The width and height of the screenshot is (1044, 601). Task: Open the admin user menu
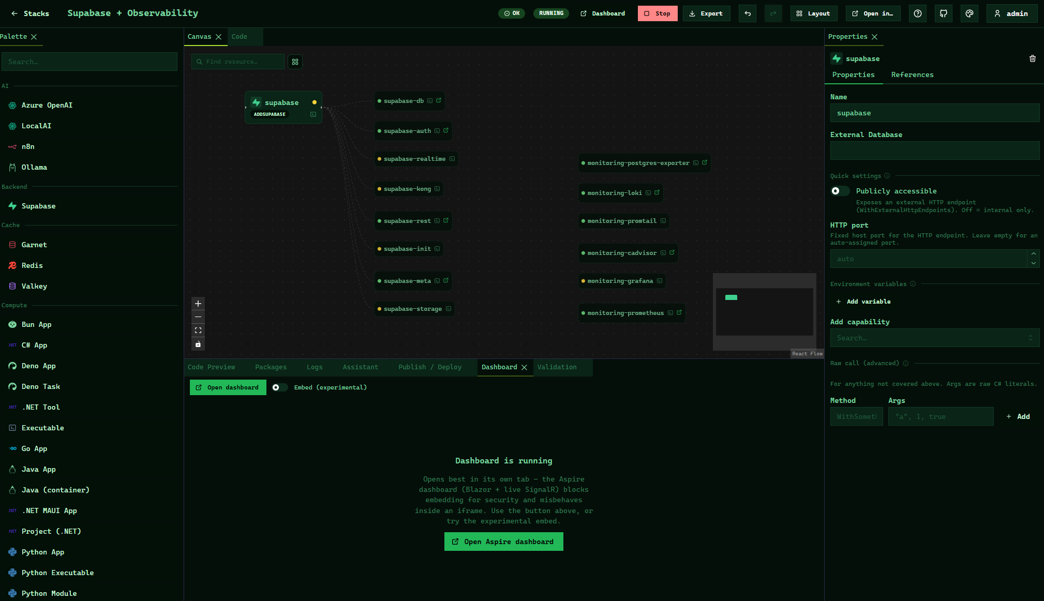[1012, 13]
